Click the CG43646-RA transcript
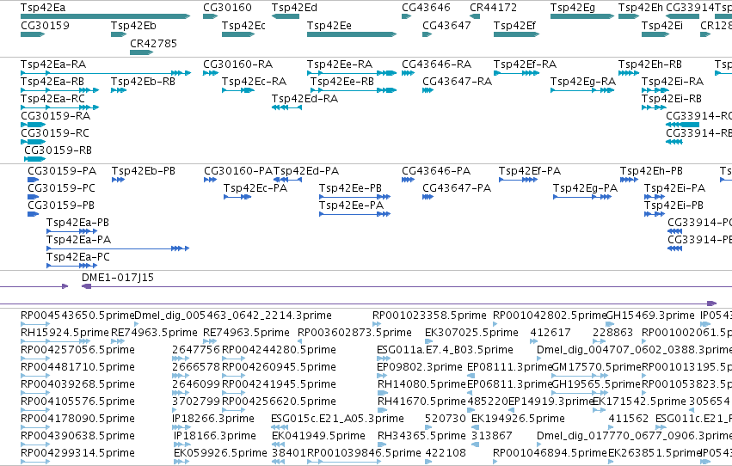 point(408,73)
